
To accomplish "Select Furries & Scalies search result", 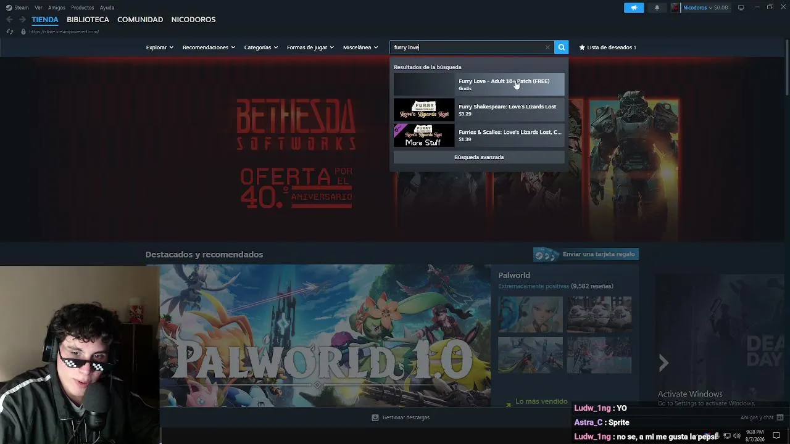I will (x=479, y=135).
